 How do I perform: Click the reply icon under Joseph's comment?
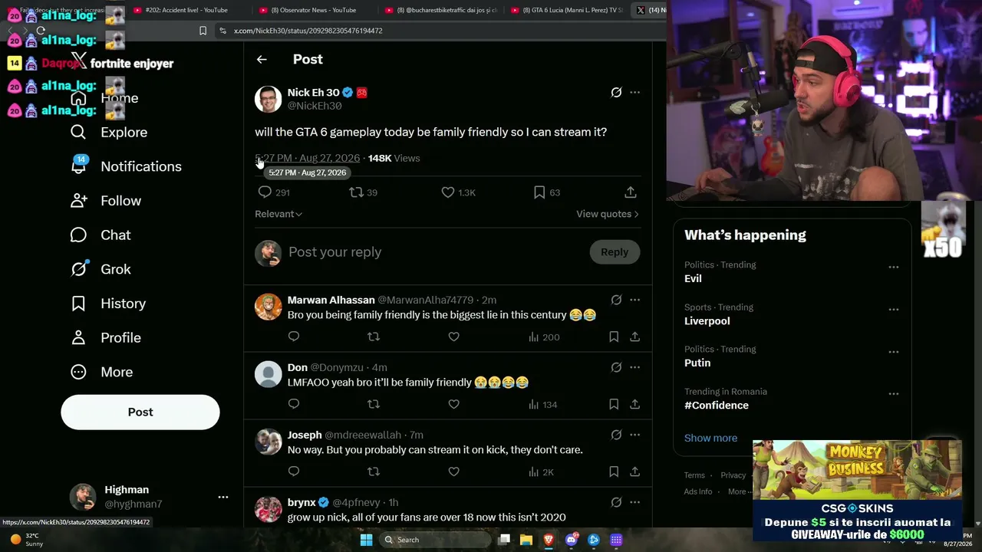pyautogui.click(x=294, y=472)
